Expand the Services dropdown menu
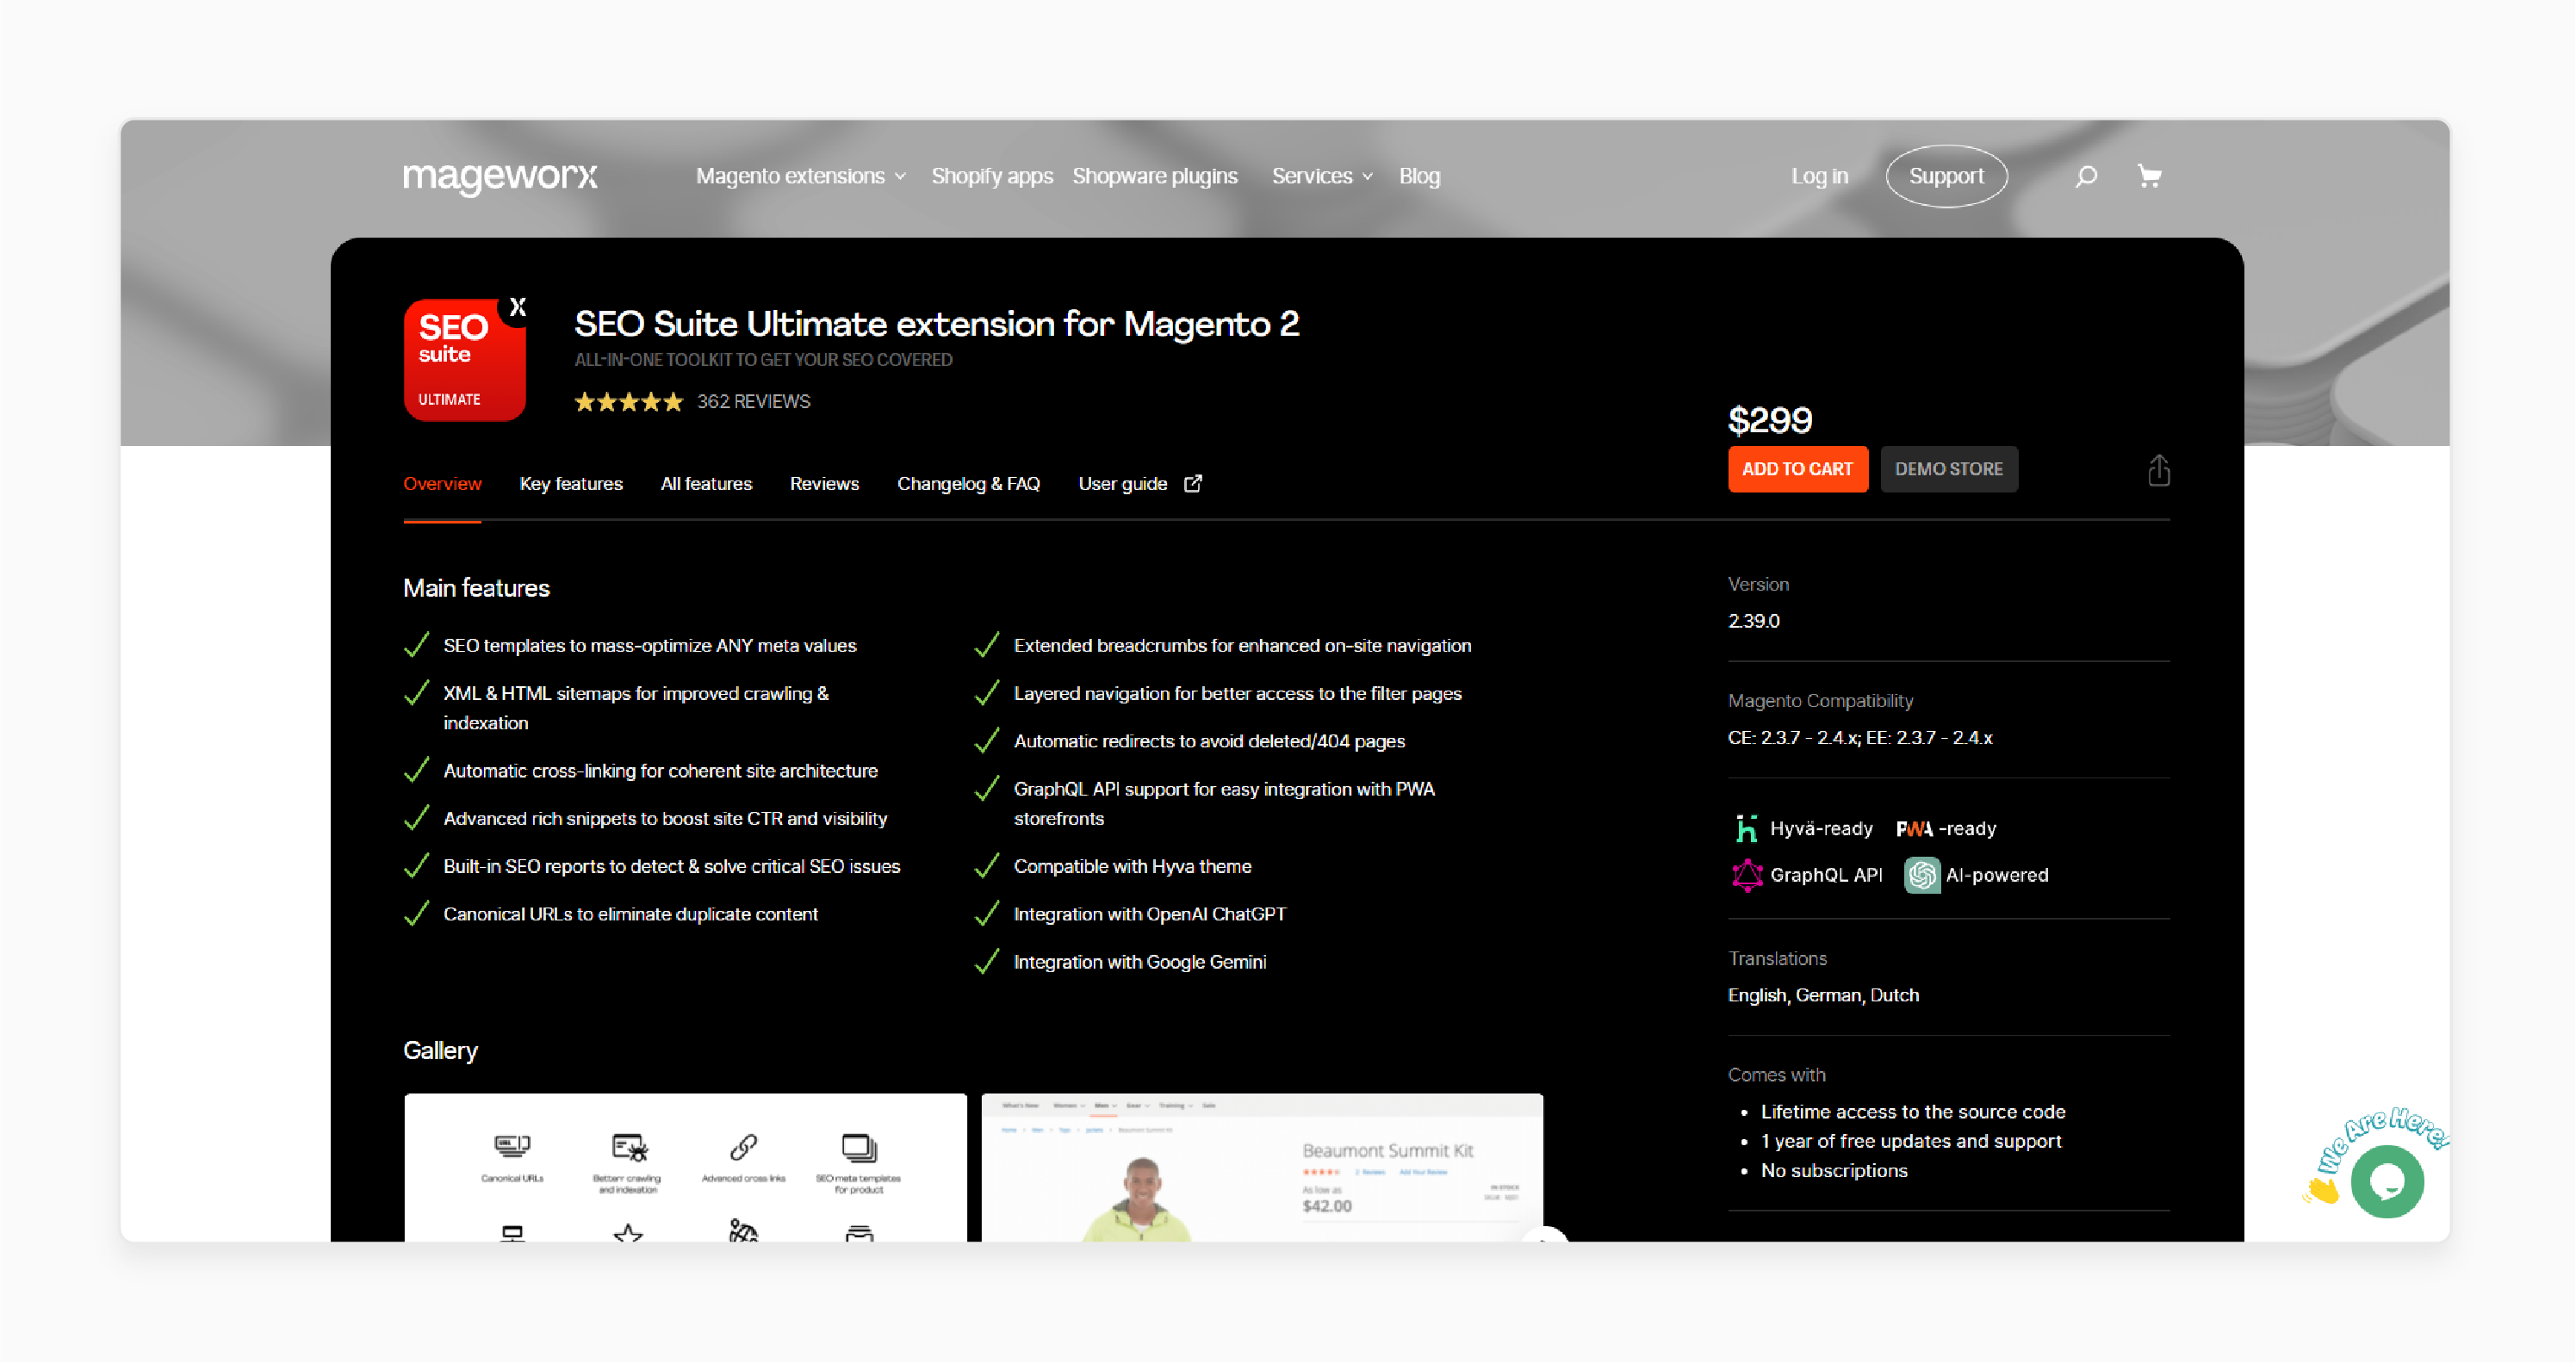Image resolution: width=2576 pixels, height=1363 pixels. click(x=1320, y=176)
